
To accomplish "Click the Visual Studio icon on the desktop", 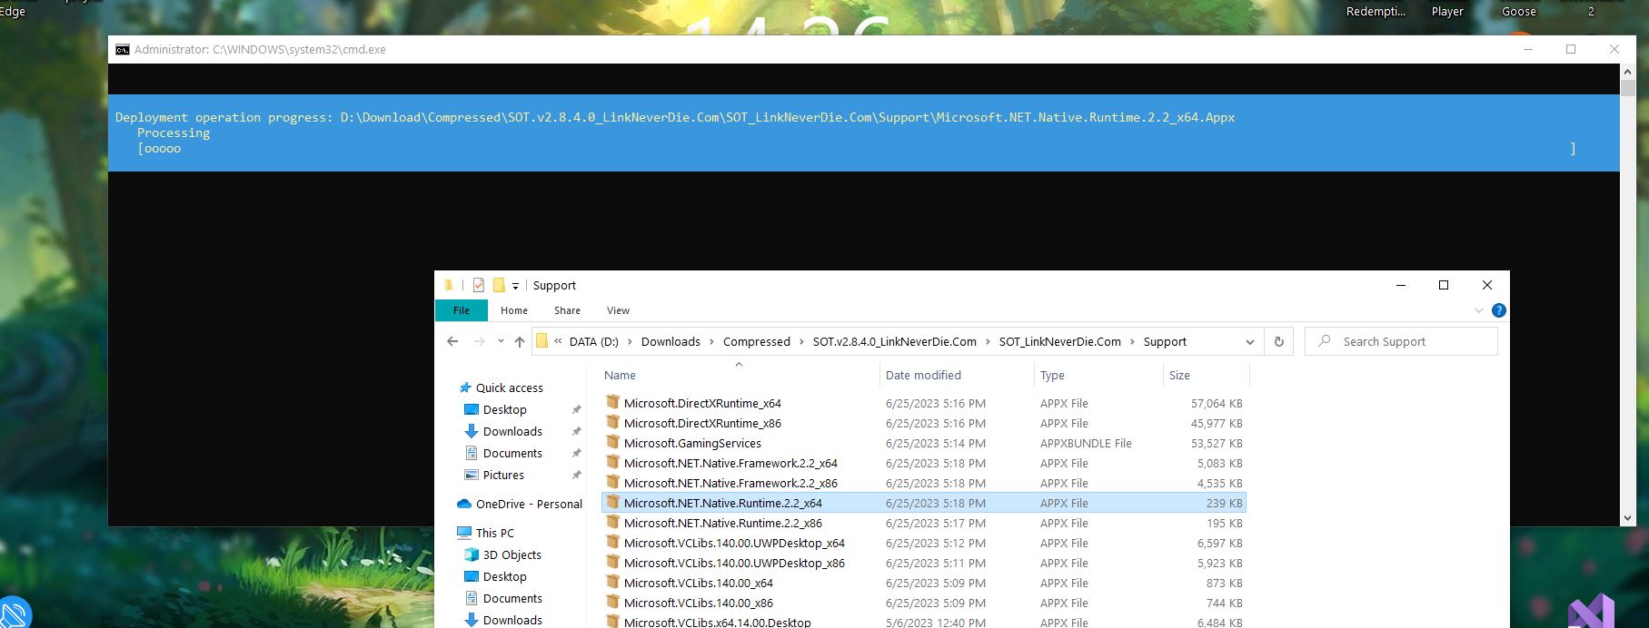I will click(1592, 612).
